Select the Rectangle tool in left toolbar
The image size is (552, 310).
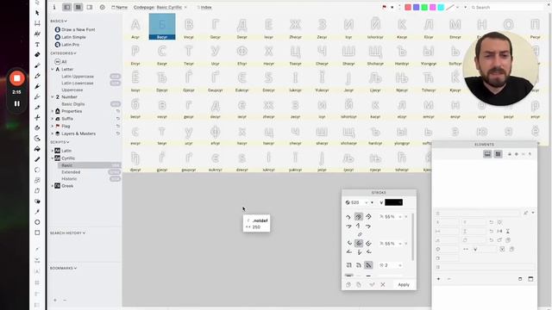(37, 232)
